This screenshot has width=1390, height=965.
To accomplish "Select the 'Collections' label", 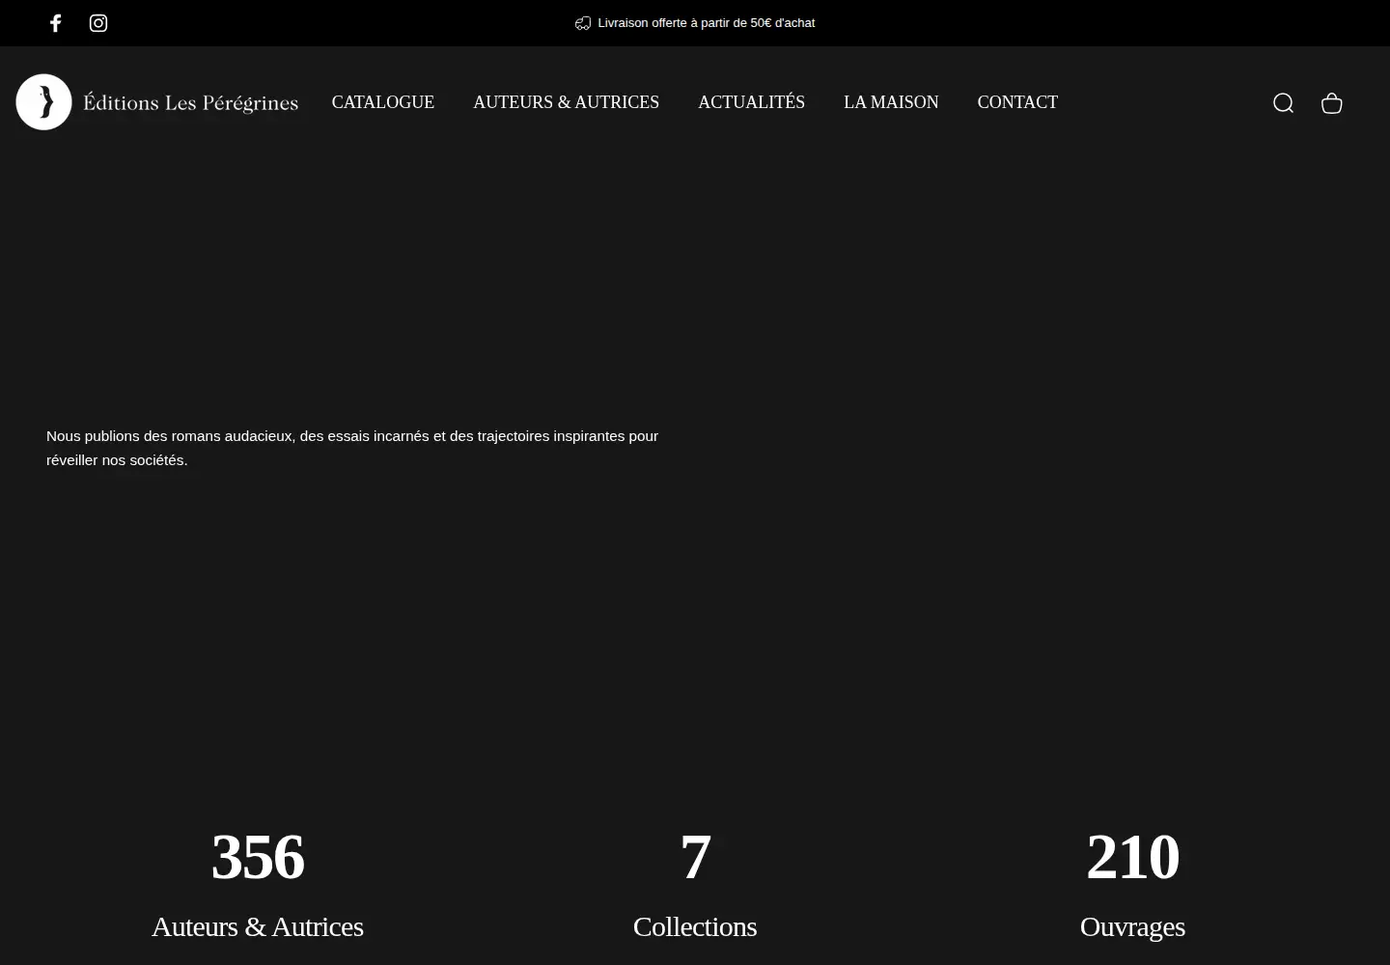I will (x=695, y=926).
